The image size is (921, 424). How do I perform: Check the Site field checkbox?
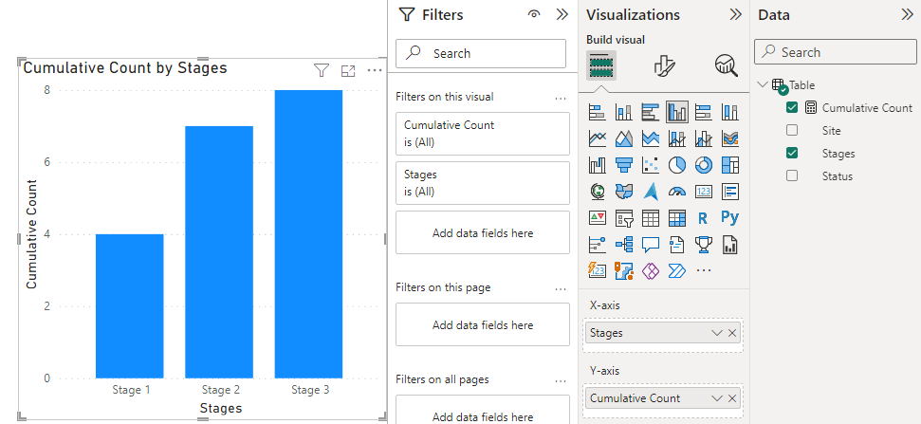(x=792, y=130)
